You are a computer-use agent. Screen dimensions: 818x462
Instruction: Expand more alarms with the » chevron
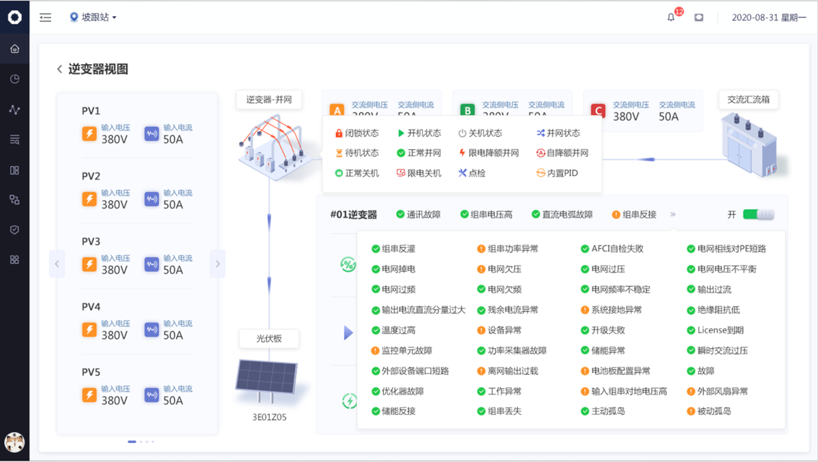(x=673, y=215)
